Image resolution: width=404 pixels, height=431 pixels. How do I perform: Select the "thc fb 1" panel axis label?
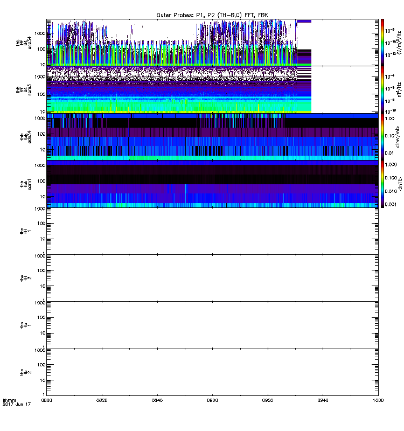(26, 325)
